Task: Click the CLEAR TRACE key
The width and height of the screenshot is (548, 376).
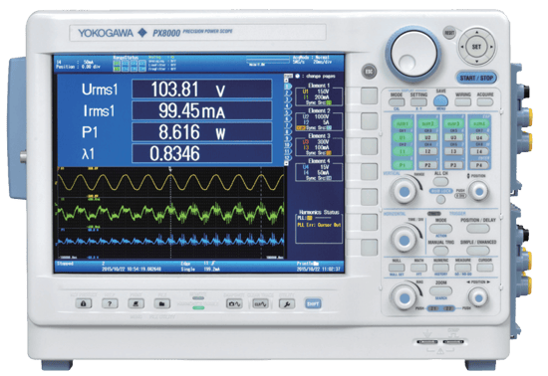Action: tap(260, 304)
